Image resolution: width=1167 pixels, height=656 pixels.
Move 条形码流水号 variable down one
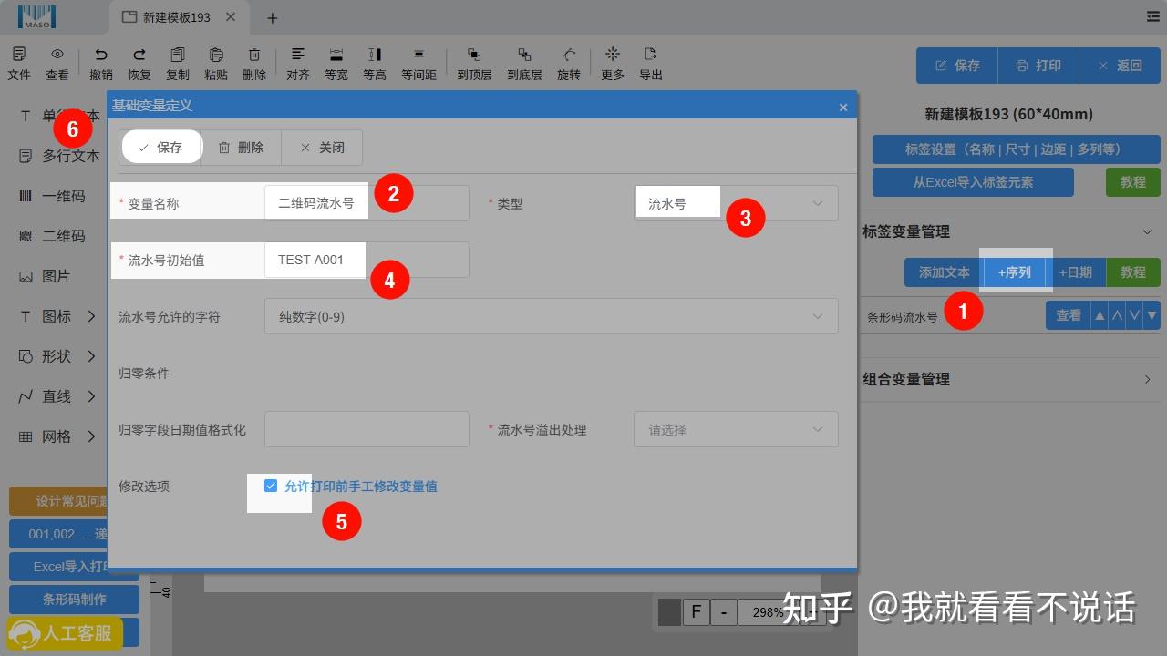click(x=1134, y=315)
